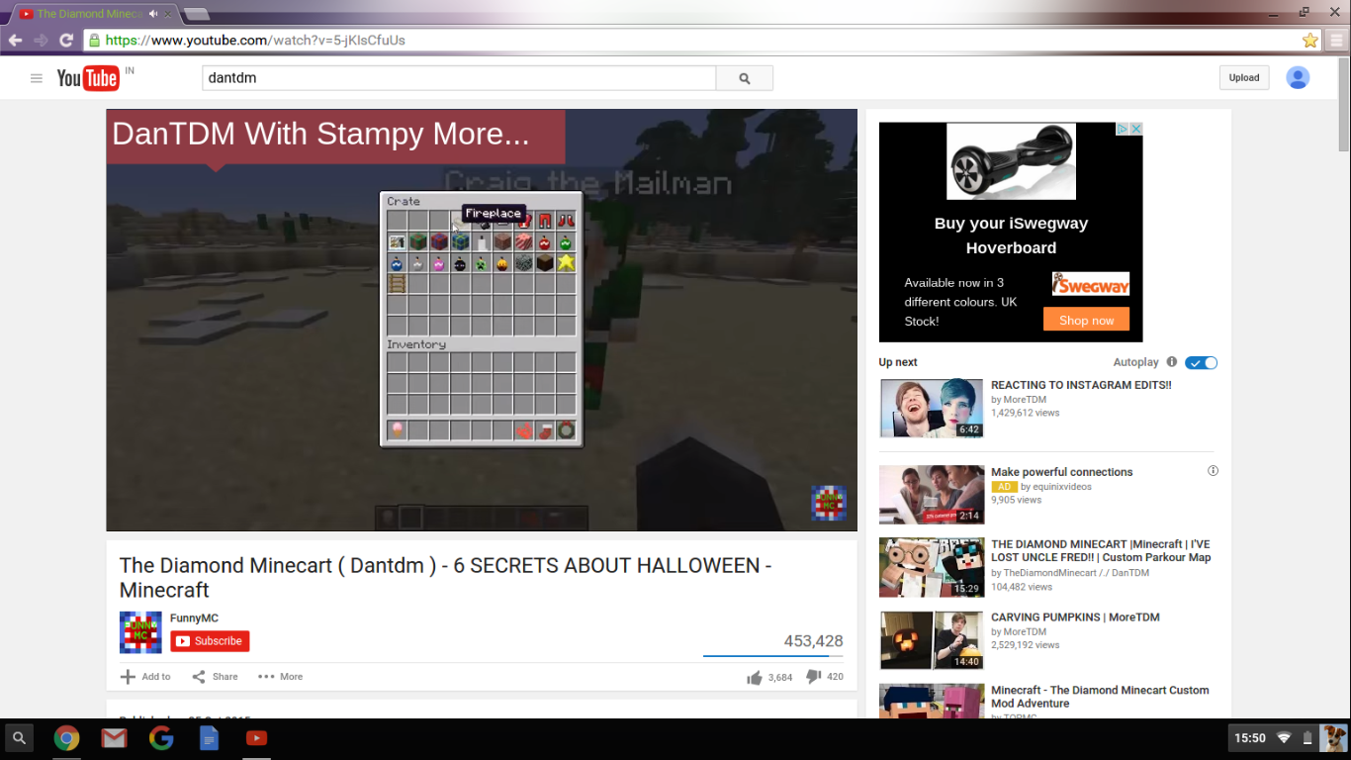Click the CARVING PUMPKINS video thumbnail
This screenshot has width=1351, height=760.
tap(932, 640)
